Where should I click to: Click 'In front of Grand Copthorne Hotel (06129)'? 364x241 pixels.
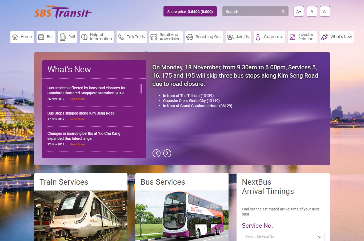(198, 106)
